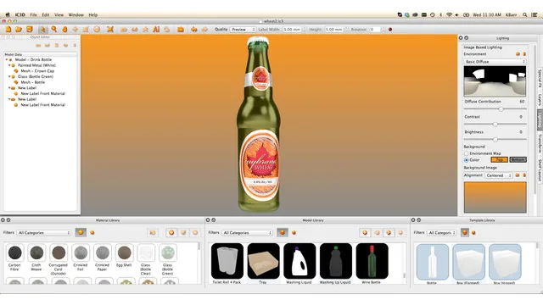Open the Window menu
543x305 pixels.
point(76,15)
